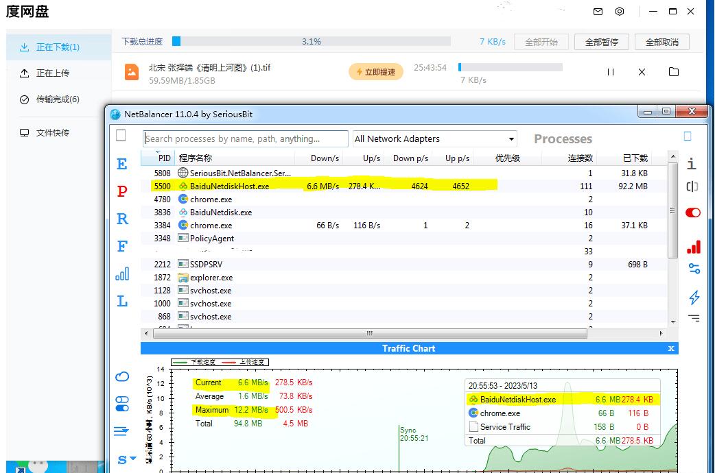Click the split-panel icon in right sidebar
The height and width of the screenshot is (473, 715).
[x=692, y=186]
